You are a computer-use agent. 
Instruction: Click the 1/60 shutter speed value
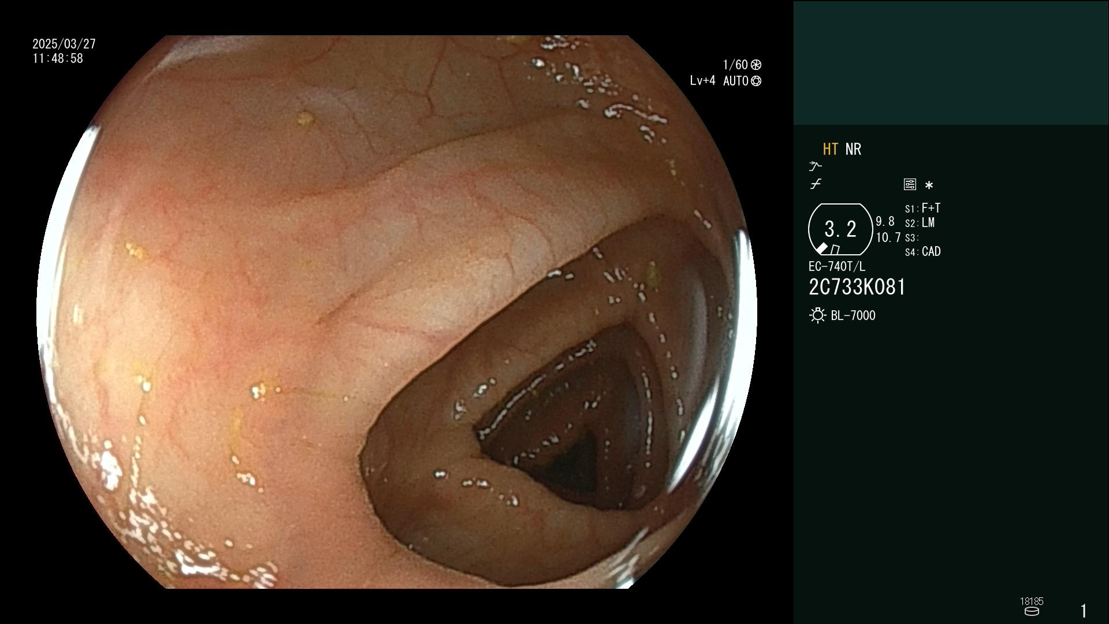735,65
